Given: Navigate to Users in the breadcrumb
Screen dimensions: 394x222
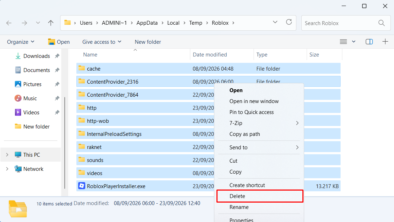Looking at the screenshot, I should click(86, 23).
